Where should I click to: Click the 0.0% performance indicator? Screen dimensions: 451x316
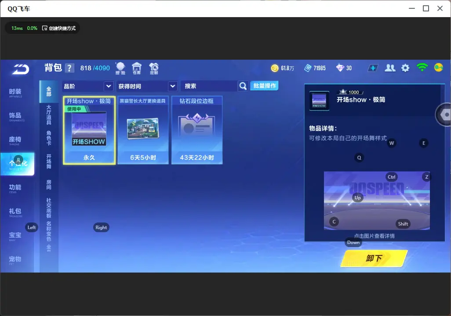[32, 28]
